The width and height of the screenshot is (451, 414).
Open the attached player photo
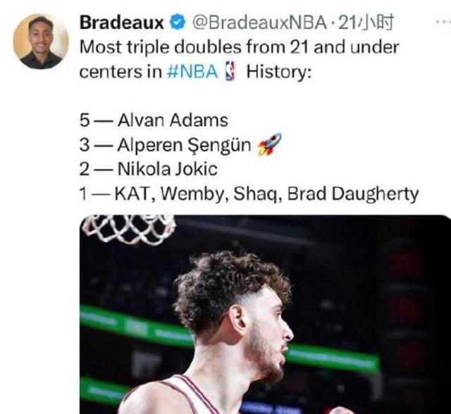[265, 315]
